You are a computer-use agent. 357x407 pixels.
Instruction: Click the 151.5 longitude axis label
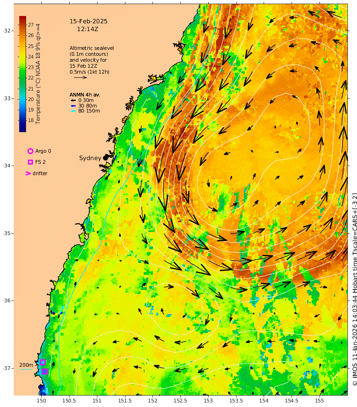125,401
